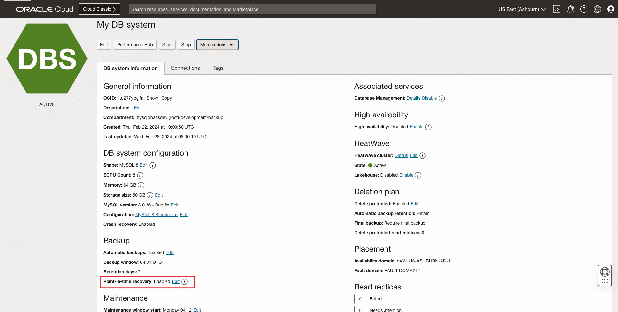Switch to the Connections tab

[x=185, y=68]
